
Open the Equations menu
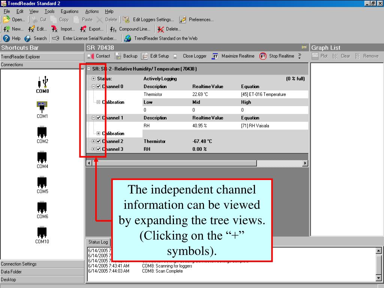coord(69,11)
